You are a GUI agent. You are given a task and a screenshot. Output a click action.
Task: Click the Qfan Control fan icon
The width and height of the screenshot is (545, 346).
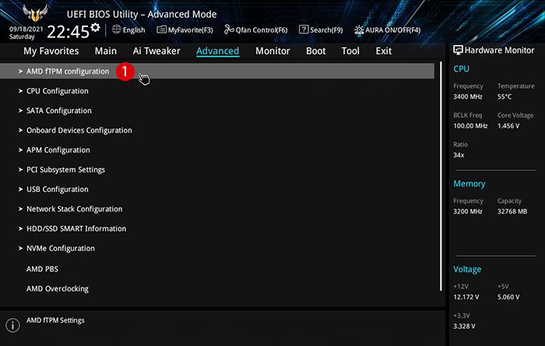pos(229,30)
